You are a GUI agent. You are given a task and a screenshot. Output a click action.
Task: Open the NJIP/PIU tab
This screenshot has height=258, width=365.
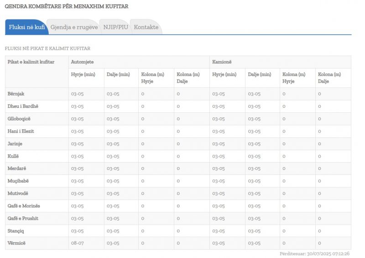point(115,27)
